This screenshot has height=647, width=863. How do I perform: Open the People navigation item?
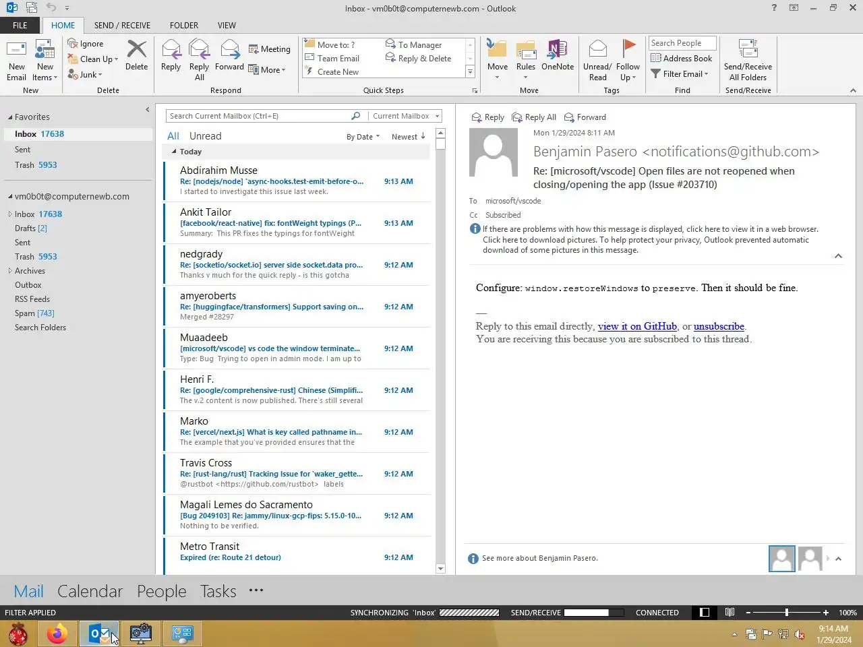161,591
